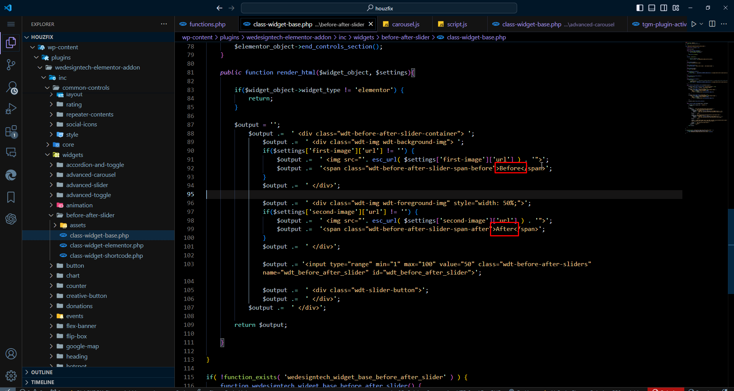Image resolution: width=734 pixels, height=391 pixels.
Task: Open Customize Layout icon
Action: click(x=676, y=8)
